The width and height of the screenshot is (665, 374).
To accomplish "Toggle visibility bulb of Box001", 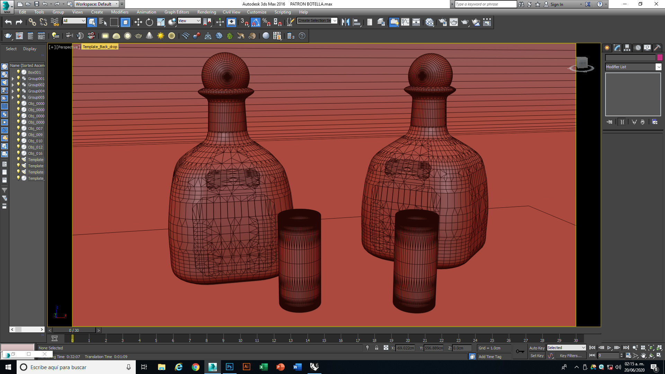I will coord(18,72).
